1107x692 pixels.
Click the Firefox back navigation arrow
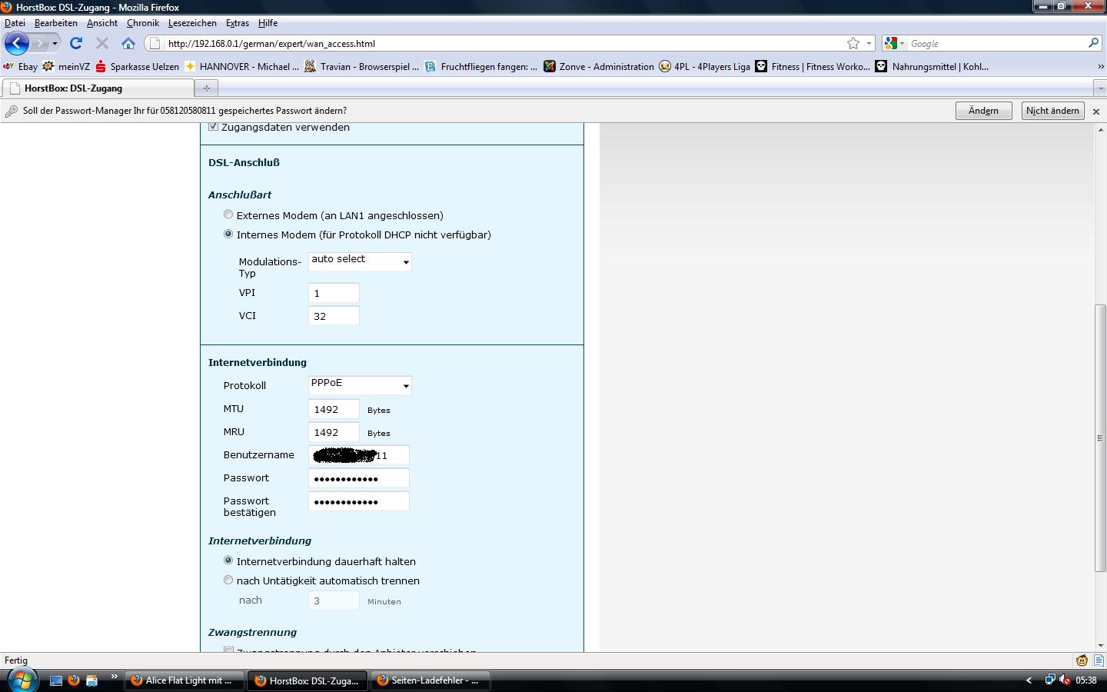point(17,44)
